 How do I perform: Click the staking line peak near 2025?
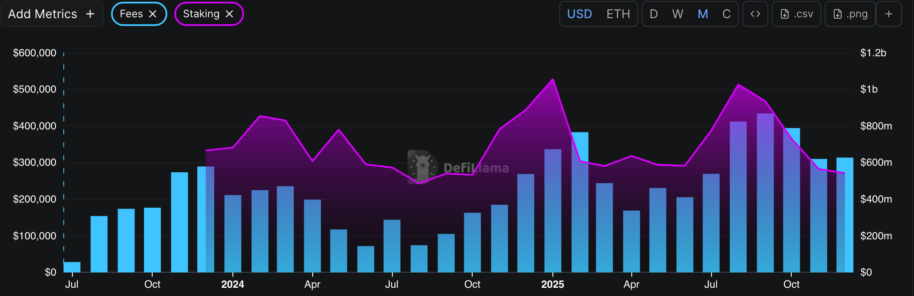(553, 79)
